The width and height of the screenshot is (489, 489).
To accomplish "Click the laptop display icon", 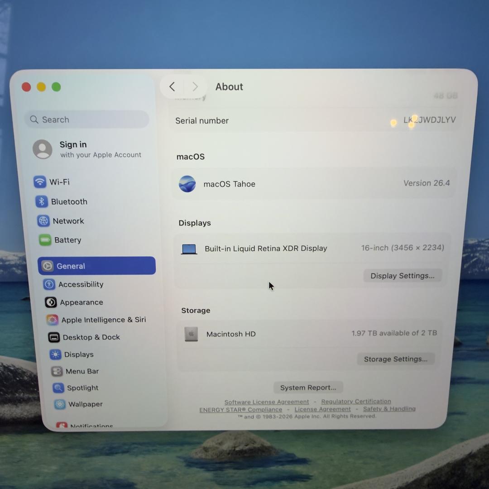I will click(x=189, y=249).
